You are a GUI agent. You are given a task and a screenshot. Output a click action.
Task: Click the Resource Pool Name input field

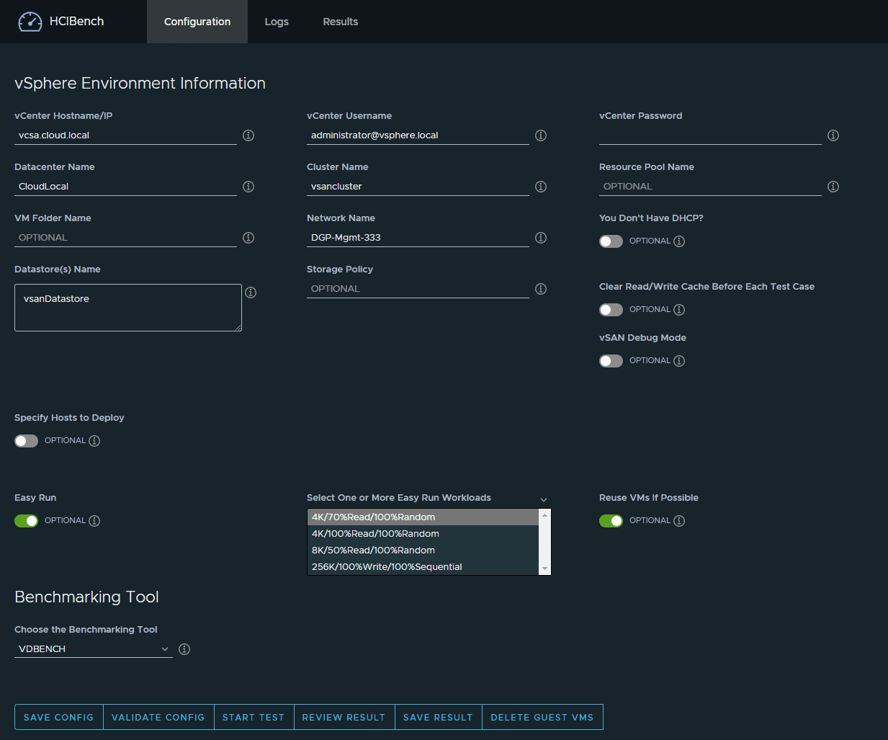[x=709, y=187]
